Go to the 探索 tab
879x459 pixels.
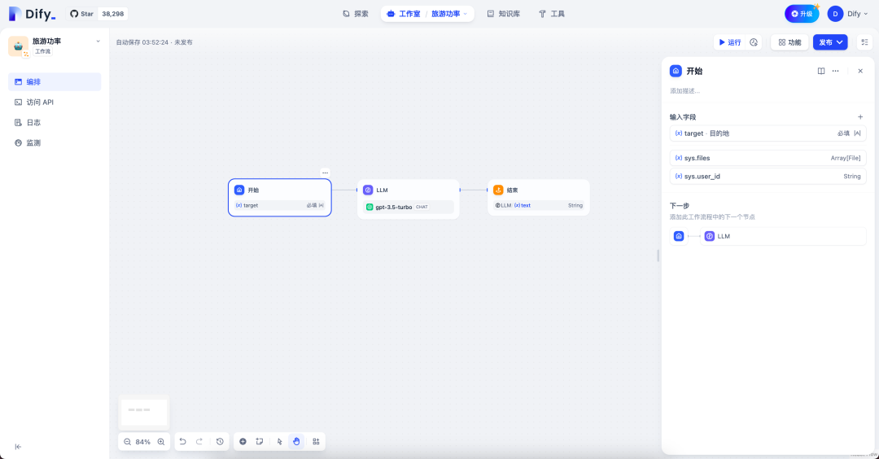click(x=356, y=14)
